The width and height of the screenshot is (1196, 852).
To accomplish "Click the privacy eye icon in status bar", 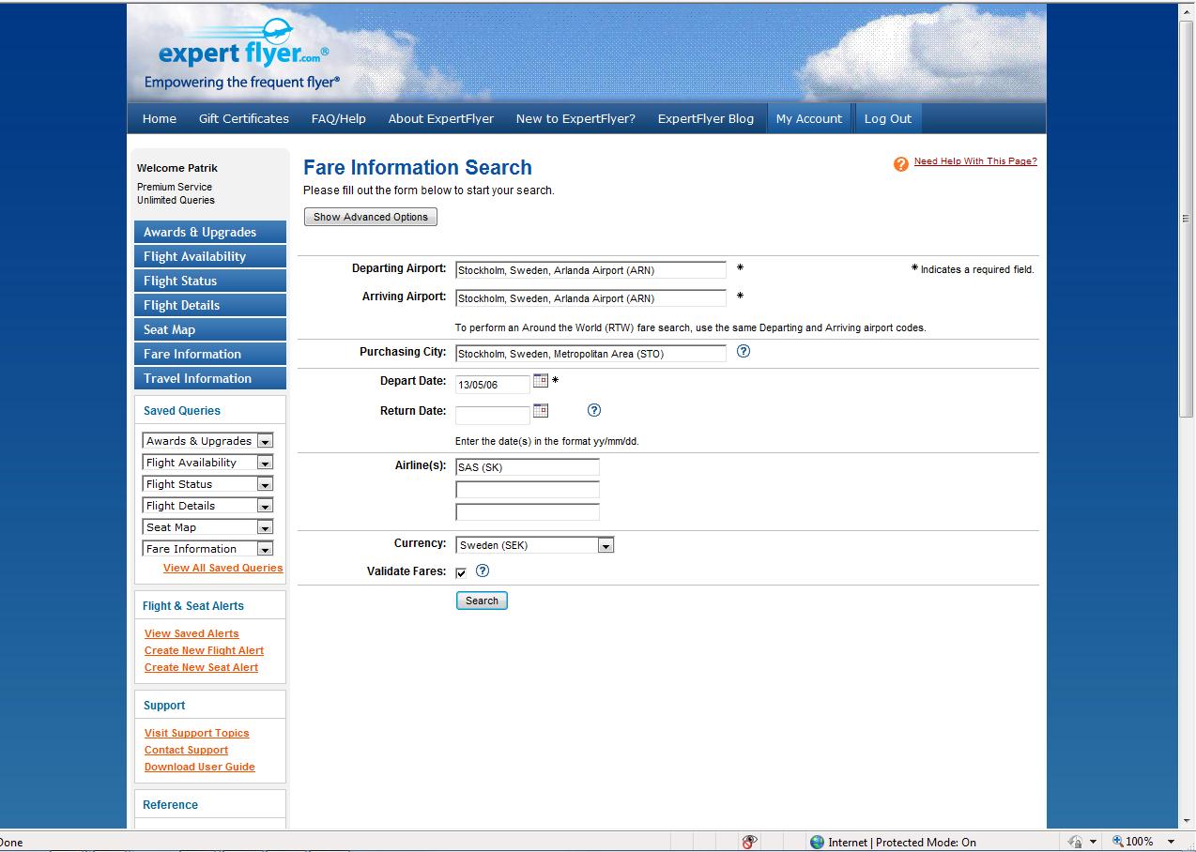I will [x=749, y=842].
